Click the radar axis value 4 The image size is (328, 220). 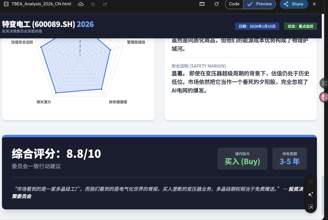[x=80, y=41]
